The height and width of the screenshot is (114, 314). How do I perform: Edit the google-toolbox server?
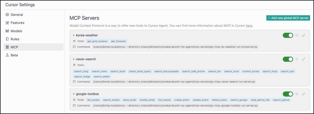303,94
